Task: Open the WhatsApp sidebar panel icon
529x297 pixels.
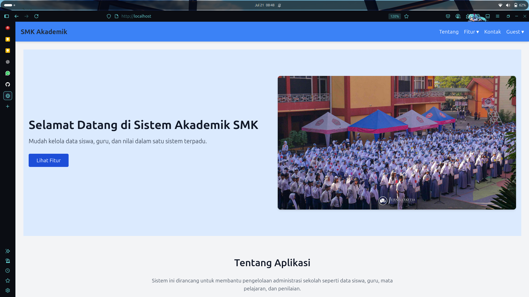Action: (x=8, y=73)
